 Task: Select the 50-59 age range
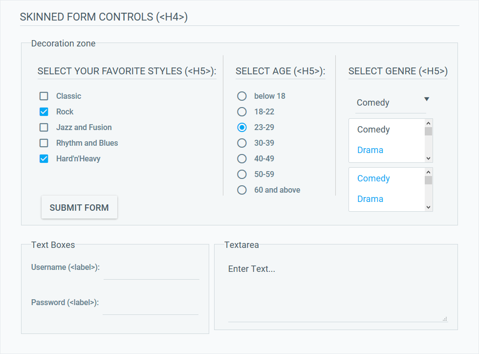[241, 174]
